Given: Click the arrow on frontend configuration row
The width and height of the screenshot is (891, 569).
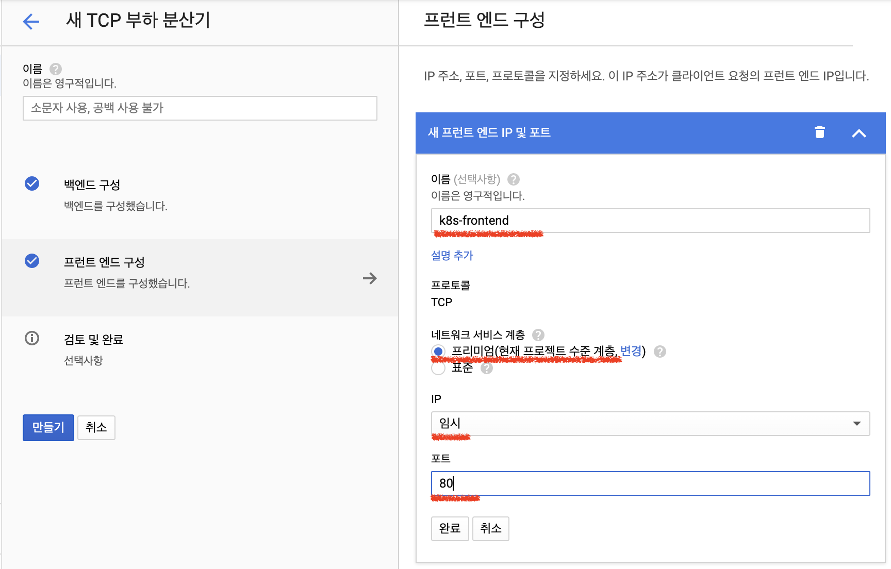Looking at the screenshot, I should pyautogui.click(x=370, y=278).
